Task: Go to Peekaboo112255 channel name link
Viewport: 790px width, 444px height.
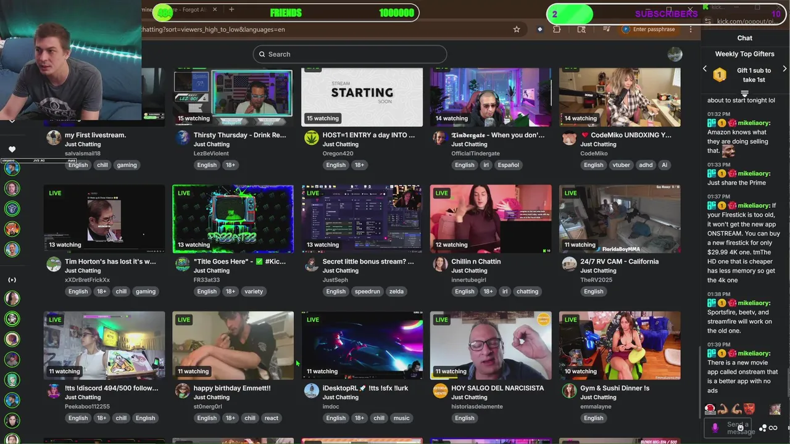Action: point(87,406)
